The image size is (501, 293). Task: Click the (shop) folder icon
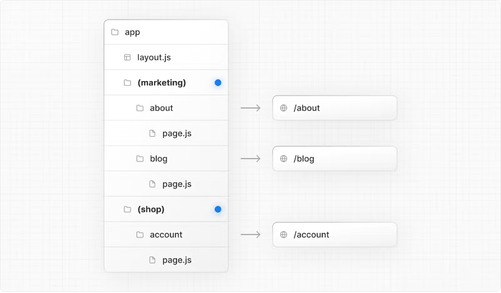pos(127,209)
